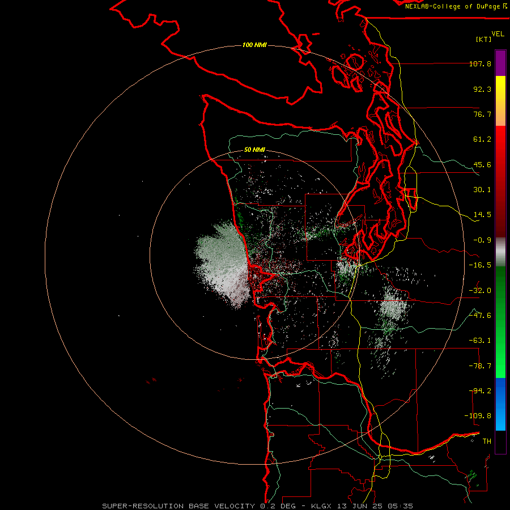Click the -16.5 velocity scale value
Image resolution: width=510 pixels, height=510 pixels.
(480, 265)
